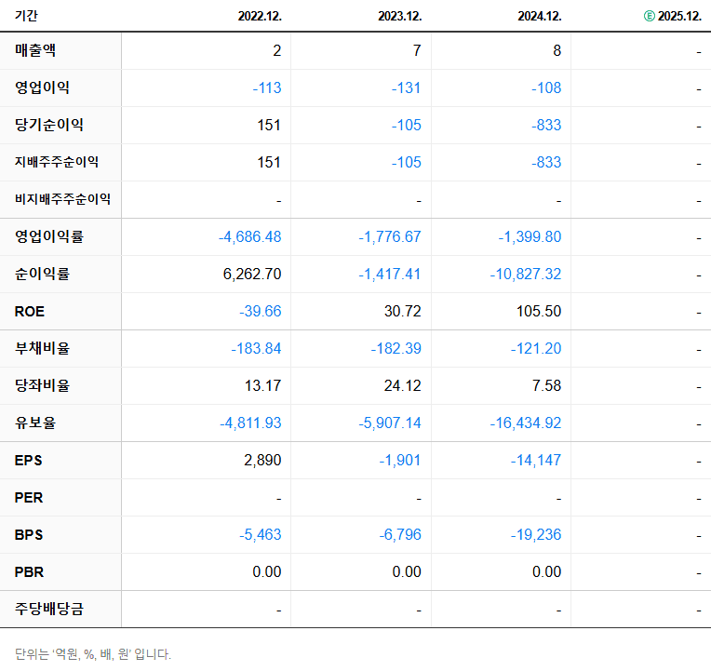Click the 유보율 row label

tap(35, 423)
